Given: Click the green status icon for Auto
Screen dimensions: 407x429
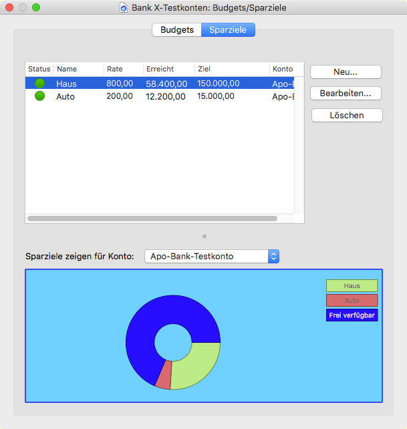Looking at the screenshot, I should tap(39, 96).
